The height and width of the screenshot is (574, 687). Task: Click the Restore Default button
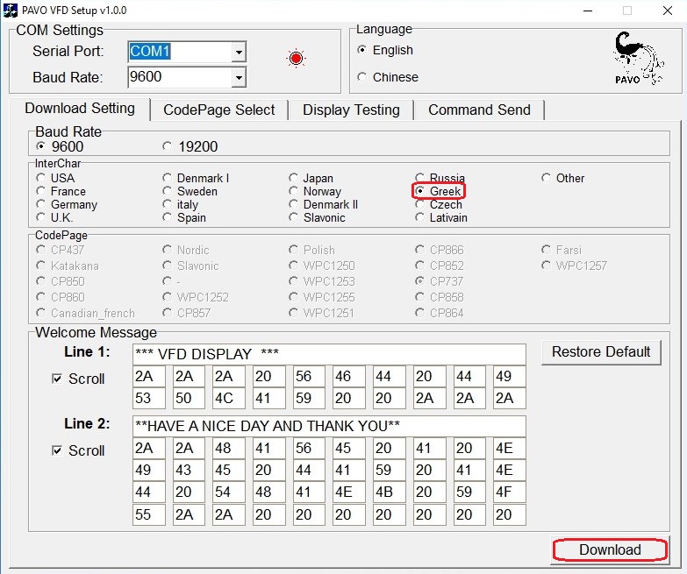click(x=601, y=352)
